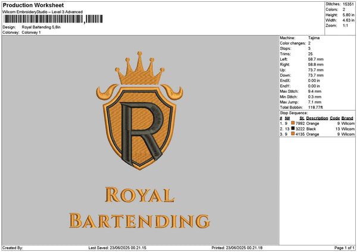Click the orange swatch in stop 1
Image resolution: width=357 pixels, height=252 pixels.
(293, 123)
